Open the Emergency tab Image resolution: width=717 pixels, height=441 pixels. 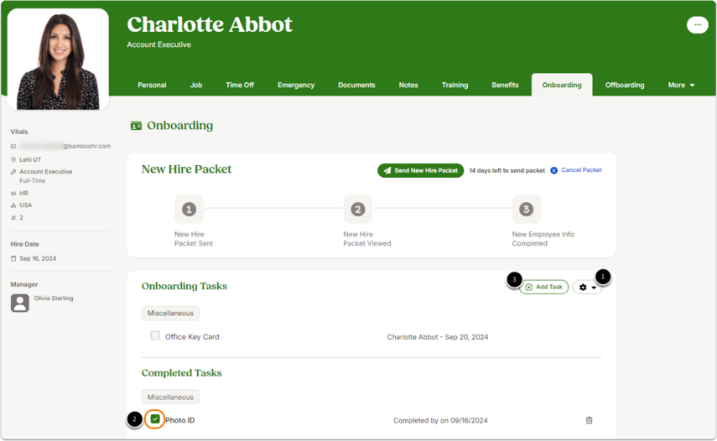[296, 85]
